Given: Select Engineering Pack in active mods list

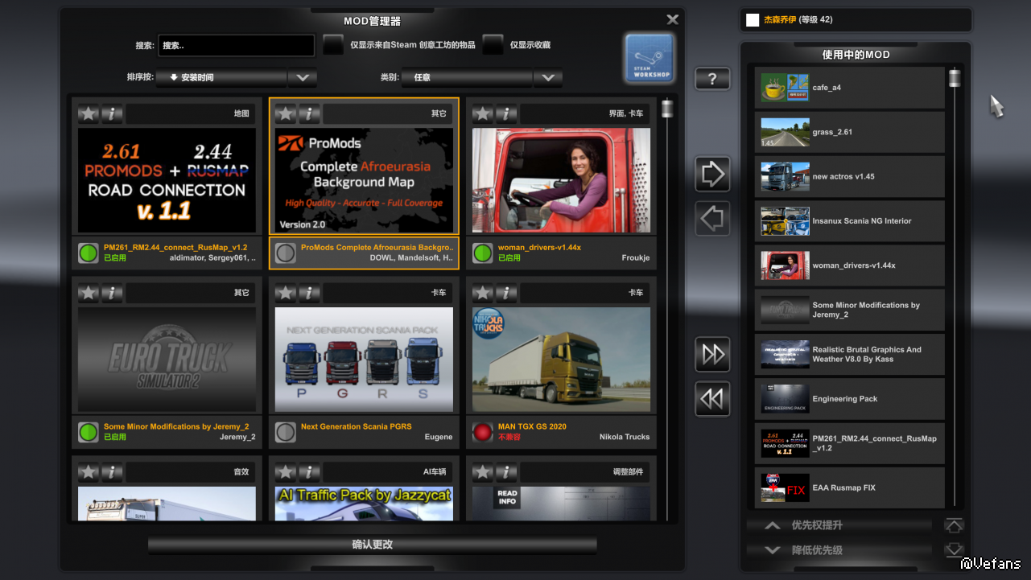Looking at the screenshot, I should (849, 399).
